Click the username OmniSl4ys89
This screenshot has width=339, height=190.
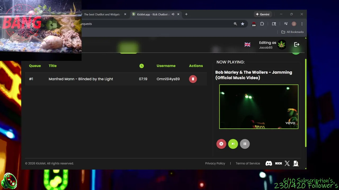tap(168, 79)
